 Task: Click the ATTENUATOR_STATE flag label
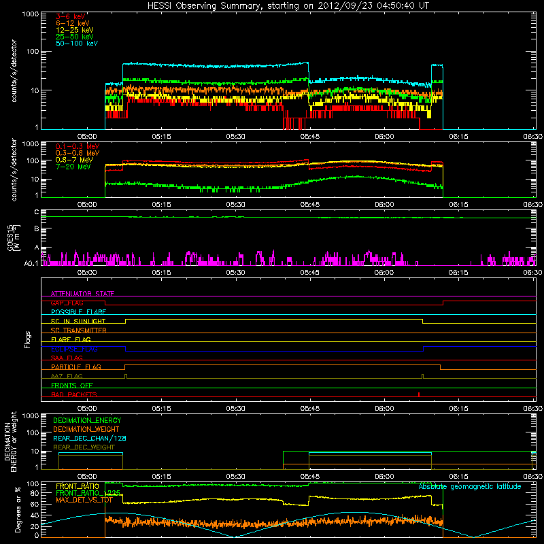[x=82, y=294]
